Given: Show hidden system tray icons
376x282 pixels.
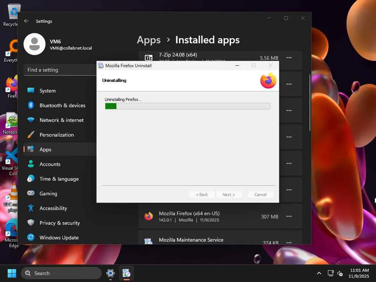Looking at the screenshot, I should tap(319, 273).
